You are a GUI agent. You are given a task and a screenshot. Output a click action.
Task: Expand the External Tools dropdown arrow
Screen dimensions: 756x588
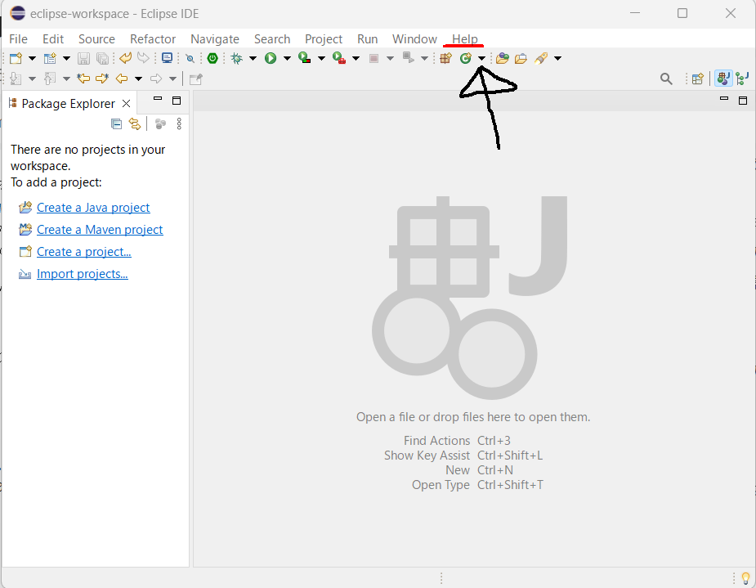coord(356,58)
